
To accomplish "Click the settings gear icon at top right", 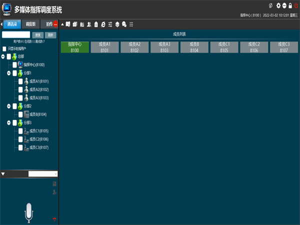I will [x=278, y=5].
